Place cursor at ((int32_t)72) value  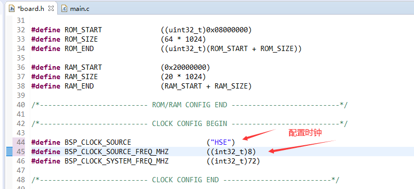(x=233, y=161)
